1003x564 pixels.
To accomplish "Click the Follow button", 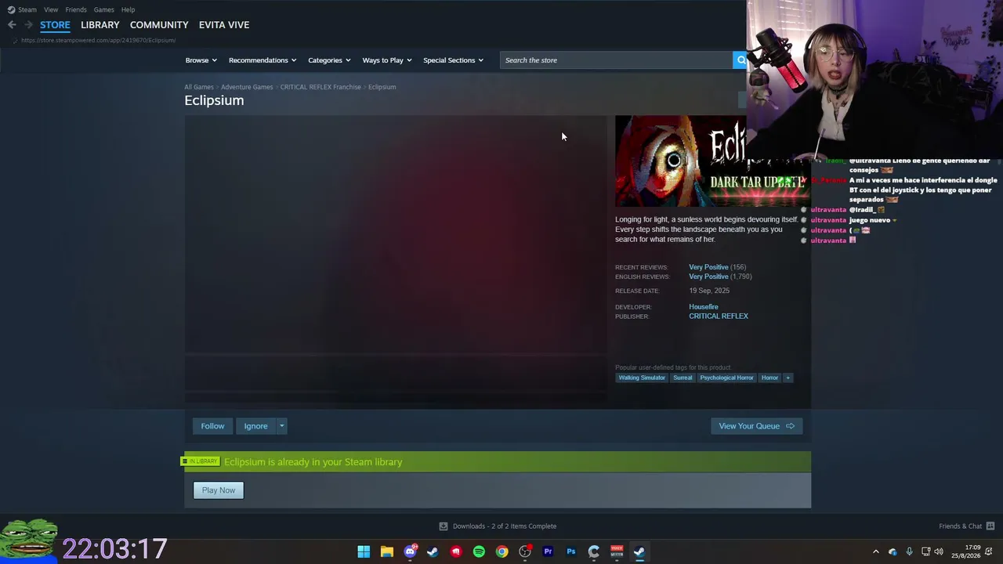I will (212, 426).
